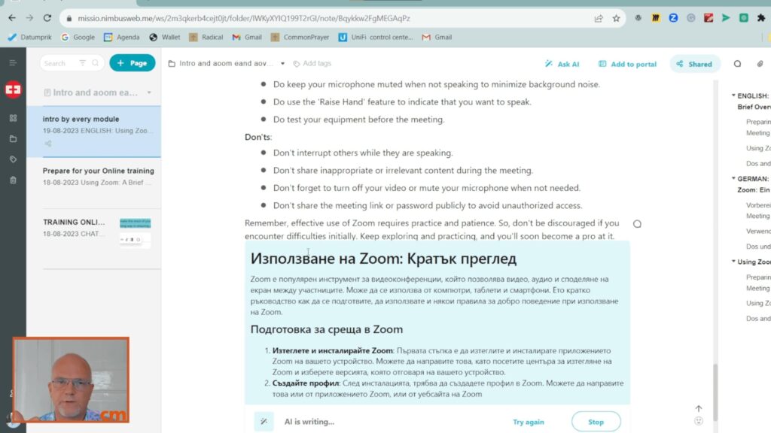Reload the page with the refresh icon
Viewport: 771px width, 433px height.
click(x=47, y=18)
